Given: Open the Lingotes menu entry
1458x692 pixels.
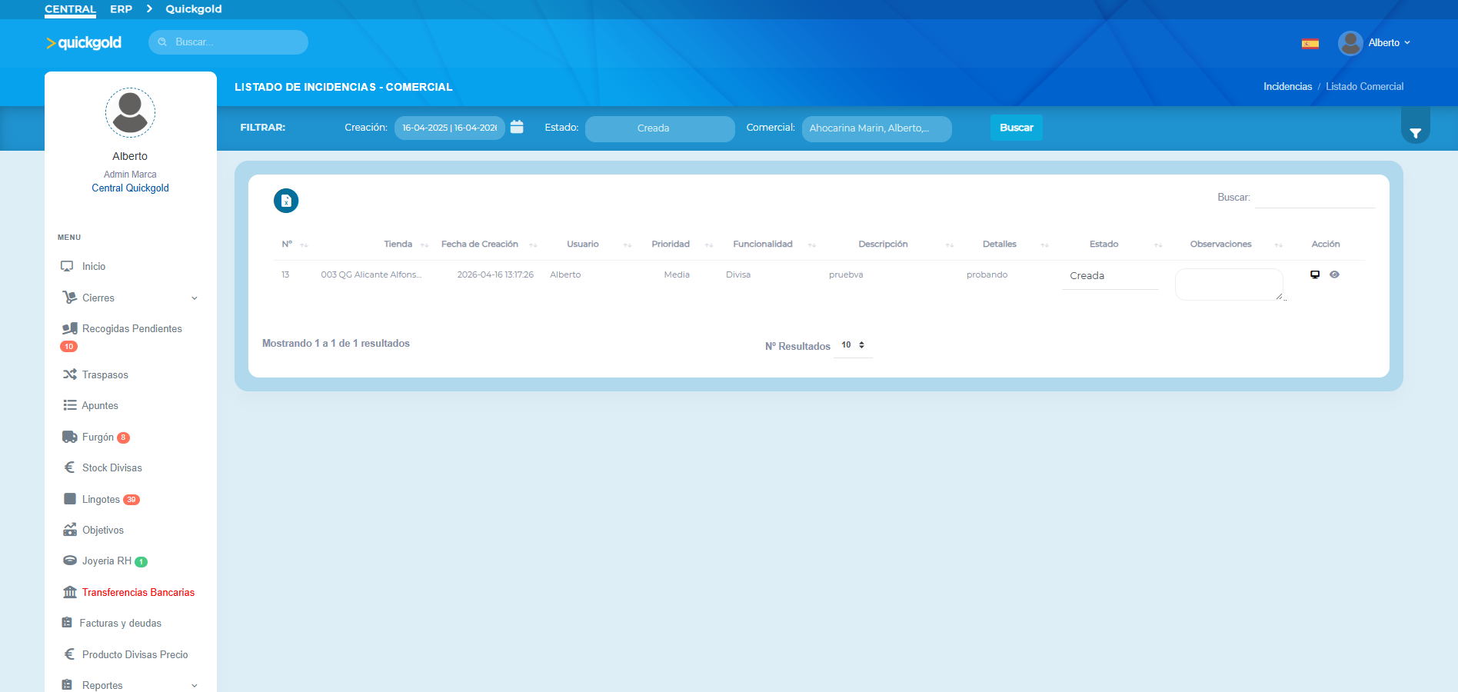Looking at the screenshot, I should coord(101,499).
